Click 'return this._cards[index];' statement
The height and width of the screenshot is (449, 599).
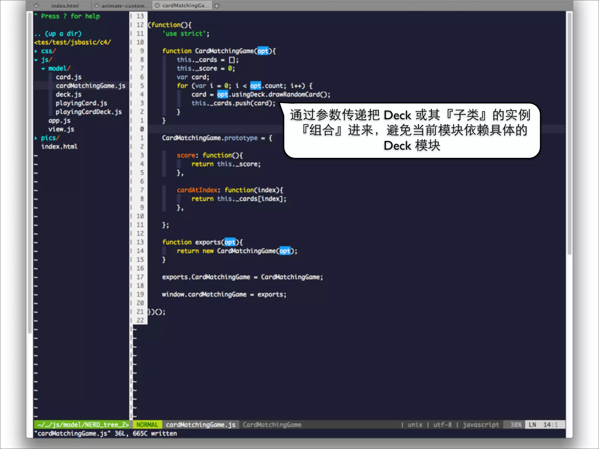coord(239,199)
